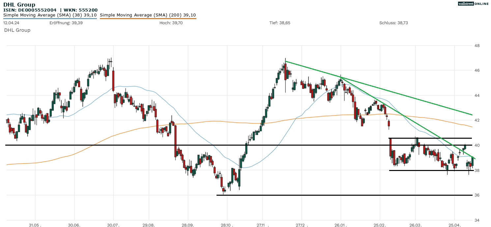Viewport: 491px width, 227px height.
Task: Click the DHL Group series label
Action: (17, 30)
